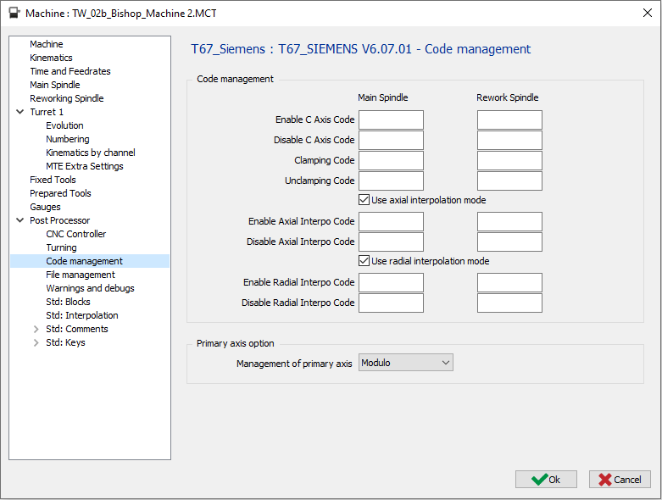This screenshot has width=662, height=500.
Task: Select Warnings and debugs item
Action: pos(90,288)
